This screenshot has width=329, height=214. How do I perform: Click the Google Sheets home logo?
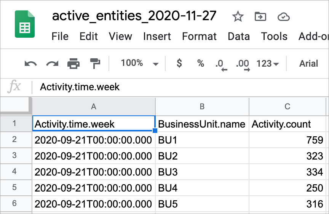click(x=25, y=24)
